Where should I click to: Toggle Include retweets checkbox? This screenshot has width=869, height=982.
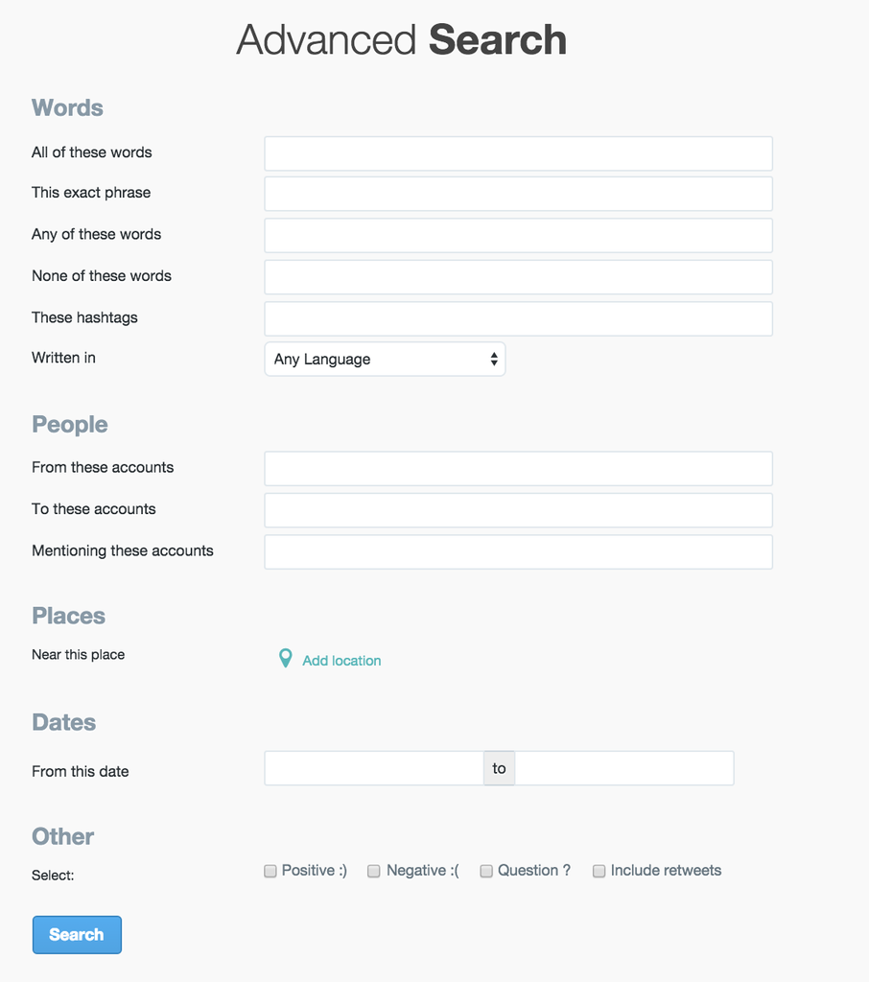pyautogui.click(x=599, y=872)
